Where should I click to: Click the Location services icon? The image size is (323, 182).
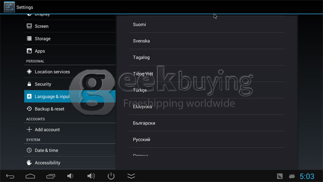[x=29, y=72]
